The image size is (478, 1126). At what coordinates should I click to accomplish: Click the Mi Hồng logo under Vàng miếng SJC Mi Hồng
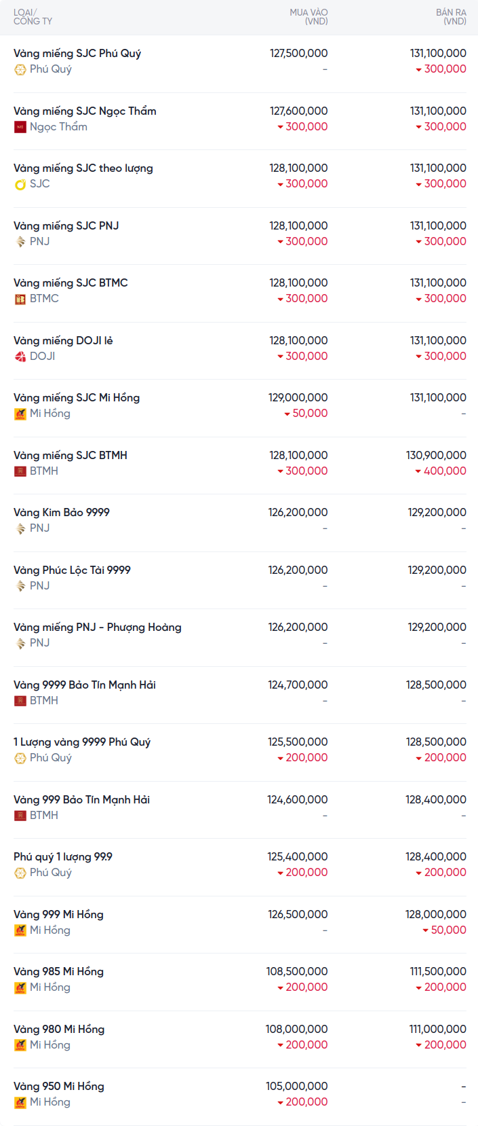(x=20, y=414)
